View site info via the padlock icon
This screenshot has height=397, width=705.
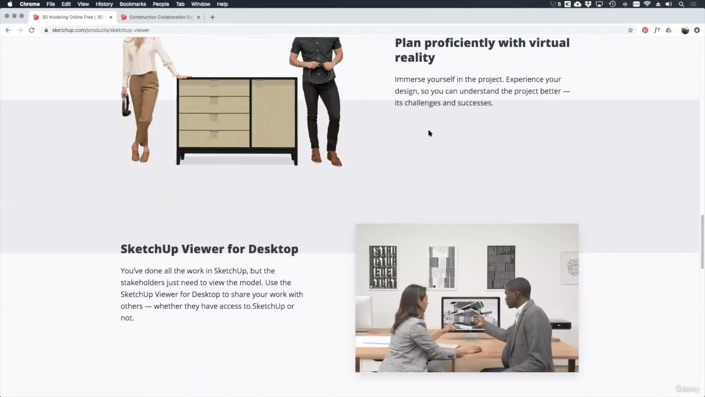pyautogui.click(x=46, y=30)
